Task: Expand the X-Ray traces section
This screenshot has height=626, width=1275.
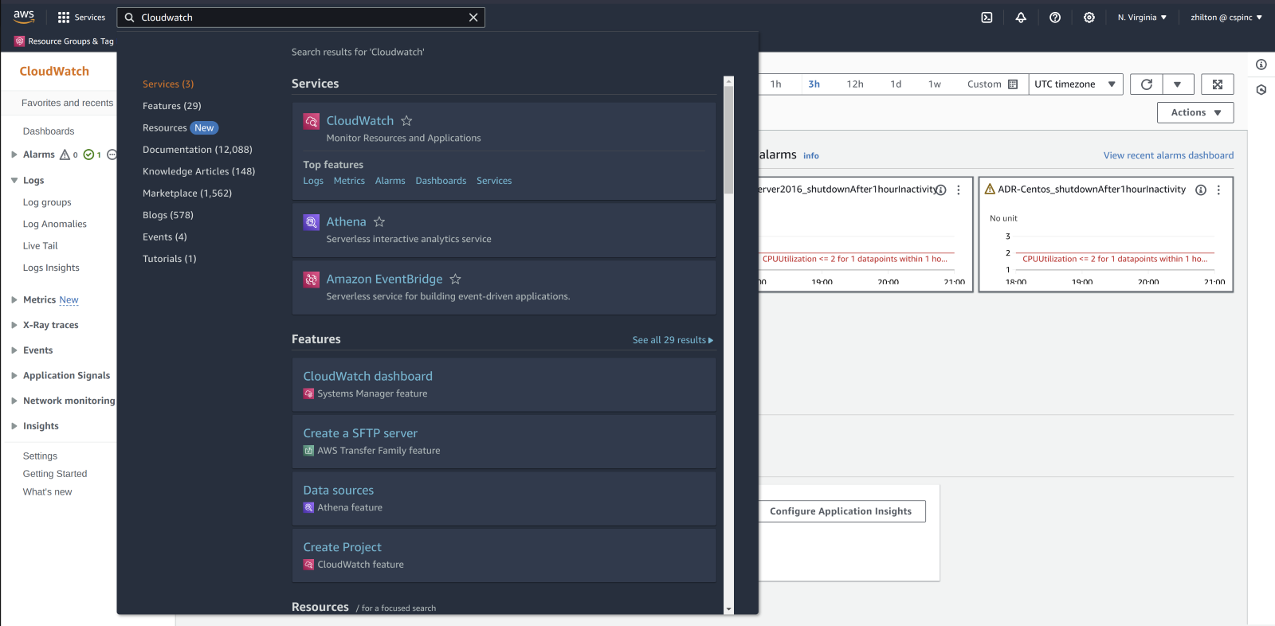Action: pos(14,325)
